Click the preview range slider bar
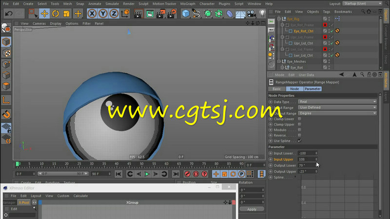Viewport: 390px width, 219px height. coord(63,174)
